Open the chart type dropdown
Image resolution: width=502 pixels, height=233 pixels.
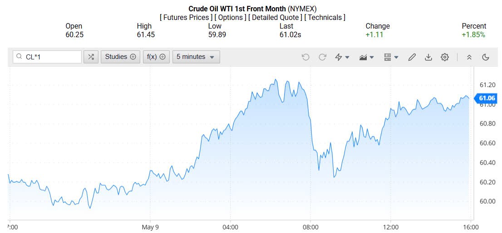coord(366,57)
